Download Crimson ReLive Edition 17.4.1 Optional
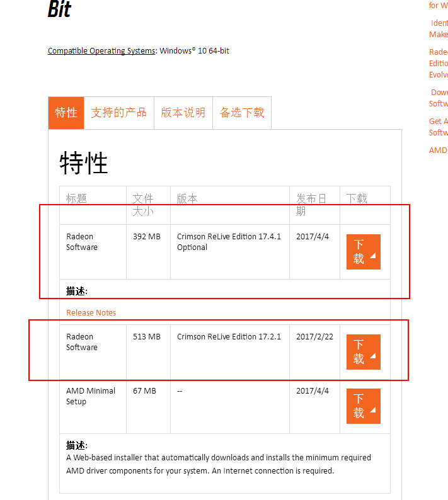 364,252
